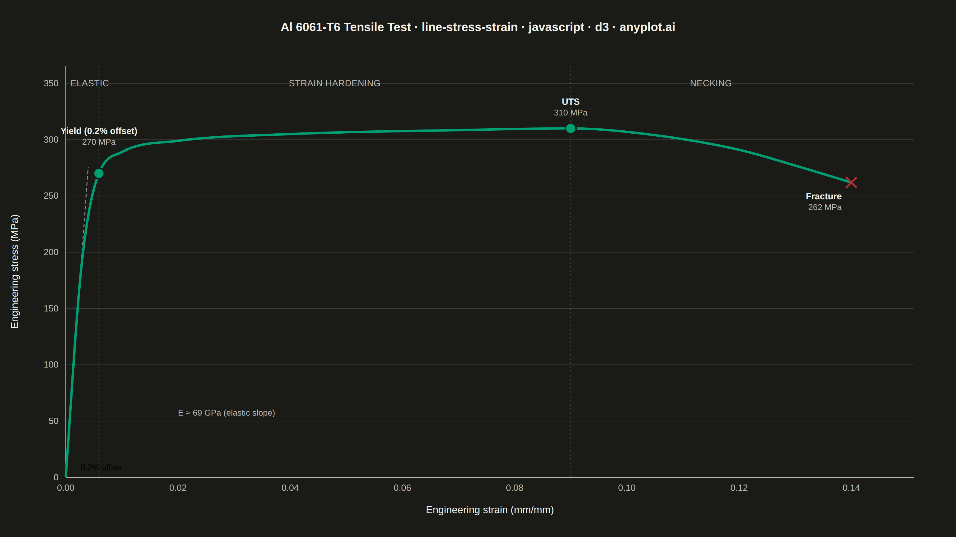Click the green Yield point marker

coord(99,173)
